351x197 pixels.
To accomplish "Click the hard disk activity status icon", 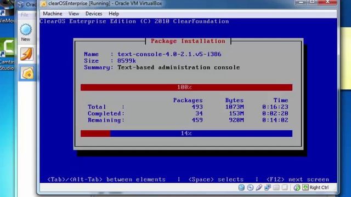I will (241, 187).
